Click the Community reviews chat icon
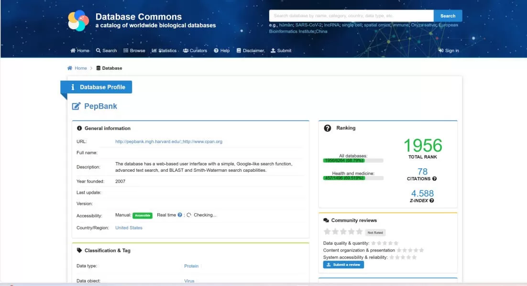 point(326,220)
